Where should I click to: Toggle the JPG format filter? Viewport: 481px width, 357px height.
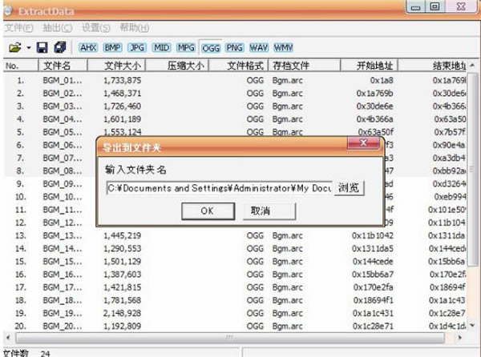point(137,47)
